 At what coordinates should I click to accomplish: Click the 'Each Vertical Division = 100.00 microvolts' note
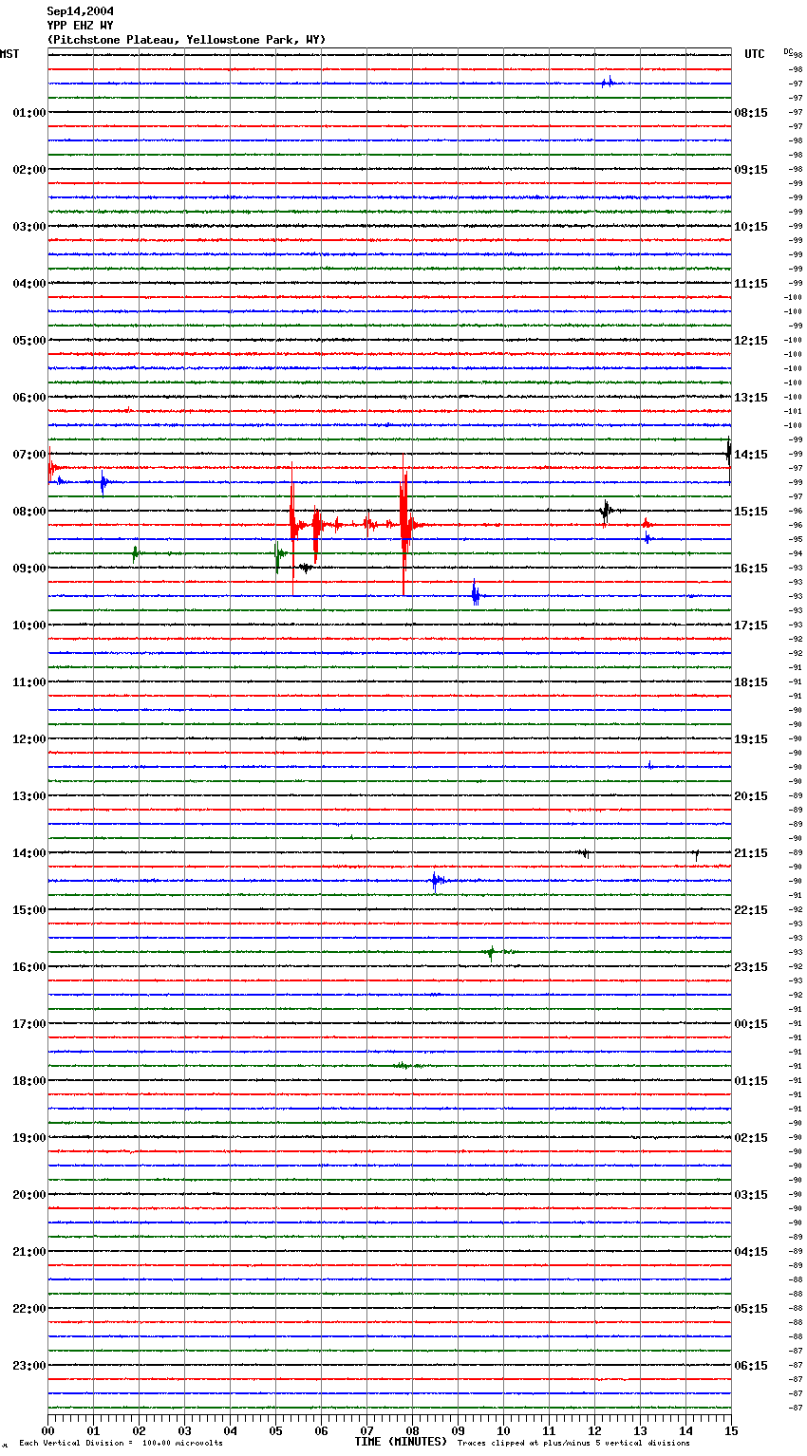(121, 1443)
